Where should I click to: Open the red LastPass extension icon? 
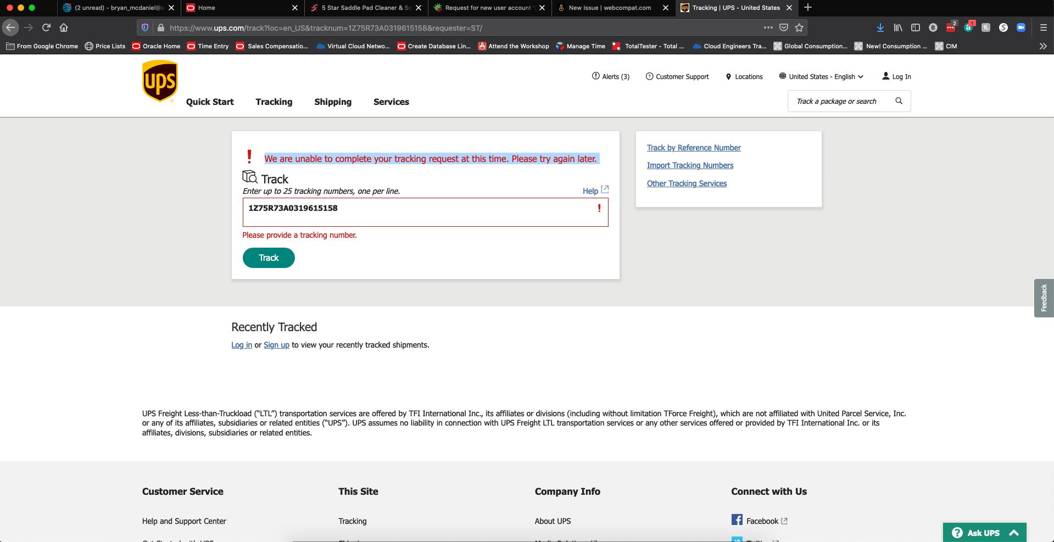(951, 27)
